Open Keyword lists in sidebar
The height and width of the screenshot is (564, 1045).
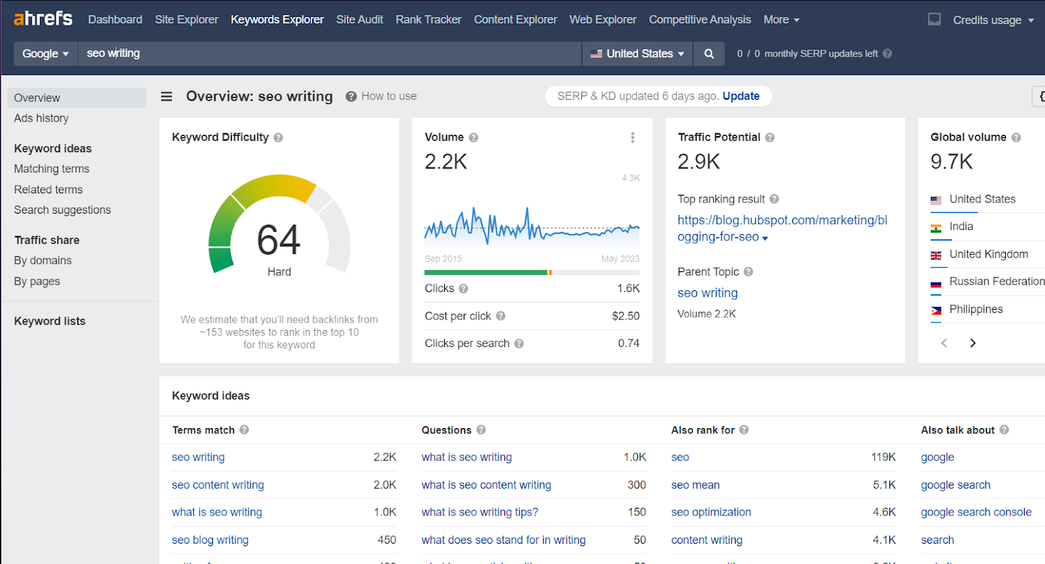[x=50, y=321]
